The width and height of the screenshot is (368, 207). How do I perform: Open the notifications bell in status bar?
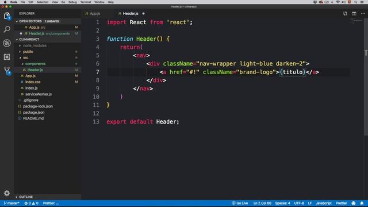pyautogui.click(x=362, y=203)
